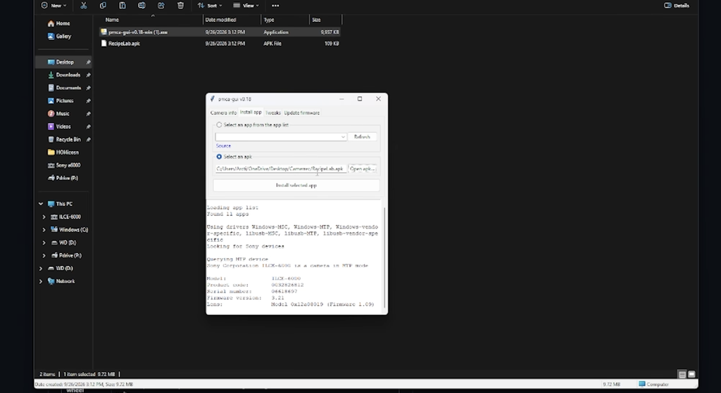Click the pin icon beside Documents
The image size is (721, 393).
[88, 88]
